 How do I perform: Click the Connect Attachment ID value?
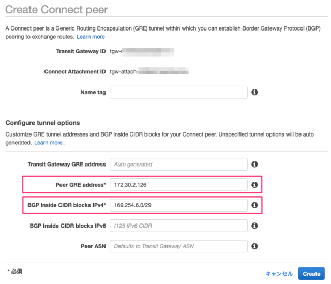coord(149,72)
